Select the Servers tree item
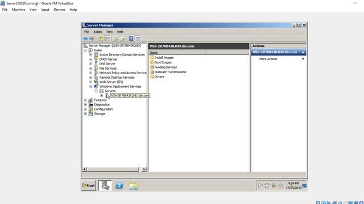 click(x=110, y=91)
